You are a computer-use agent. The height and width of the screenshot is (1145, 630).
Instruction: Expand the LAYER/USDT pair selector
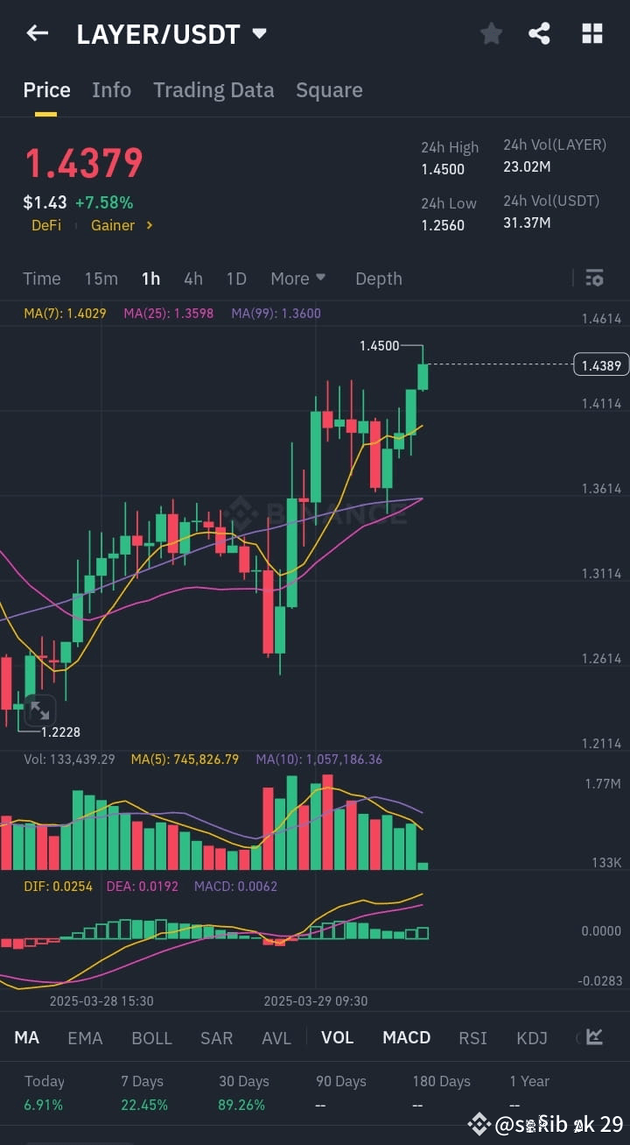click(x=259, y=33)
